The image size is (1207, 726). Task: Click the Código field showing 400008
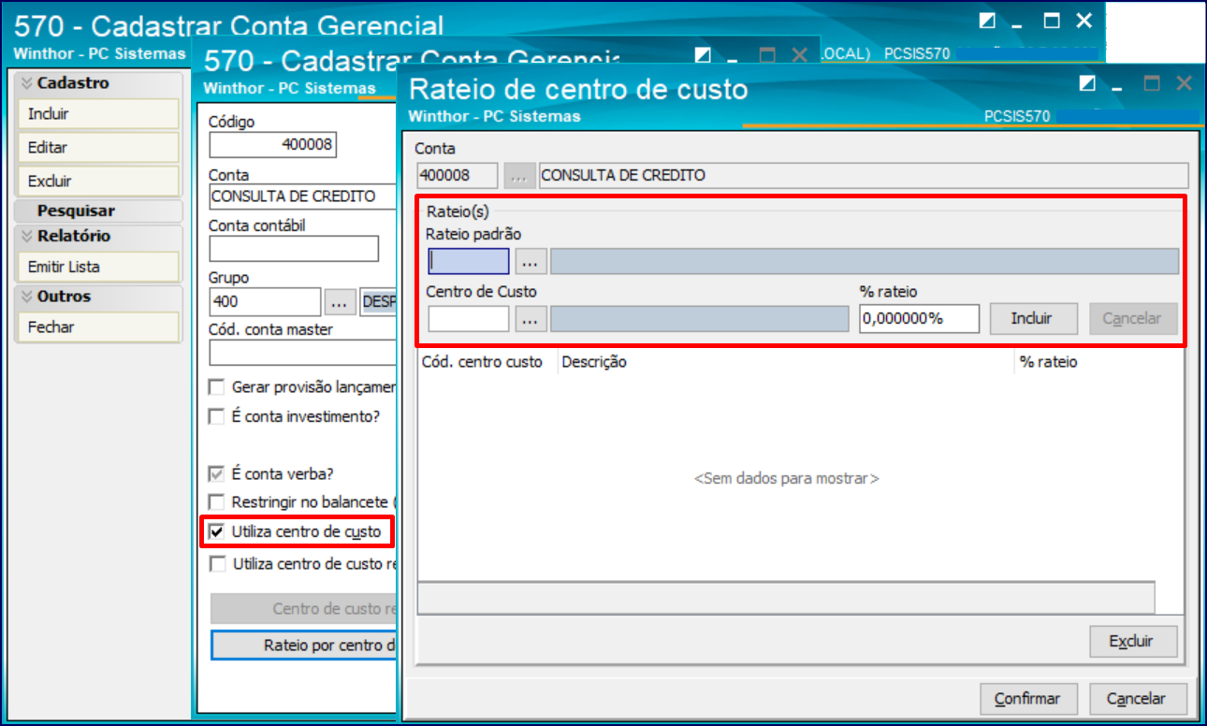coord(272,145)
